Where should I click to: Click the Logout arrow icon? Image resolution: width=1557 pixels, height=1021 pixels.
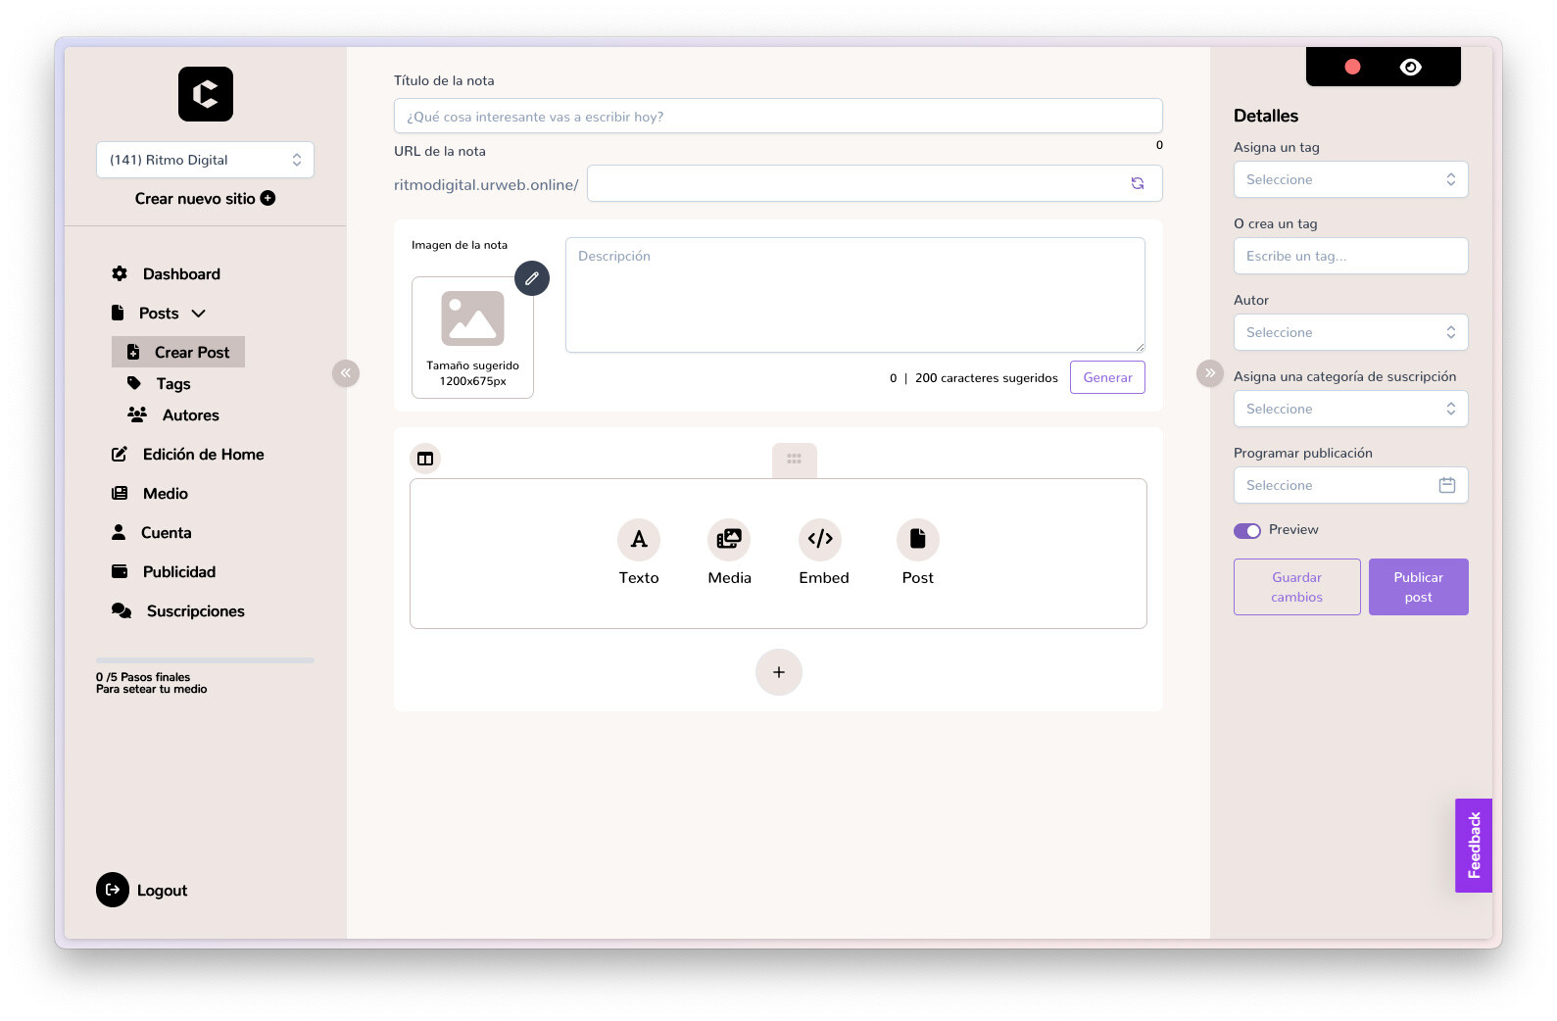[x=113, y=890]
